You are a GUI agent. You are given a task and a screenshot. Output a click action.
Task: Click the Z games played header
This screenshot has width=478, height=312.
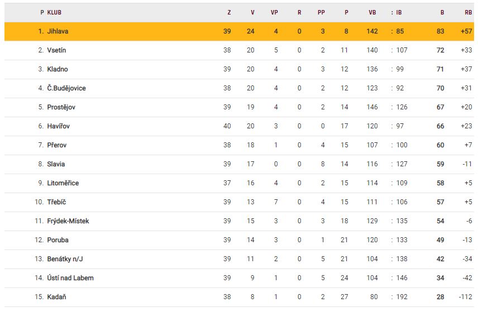229,12
